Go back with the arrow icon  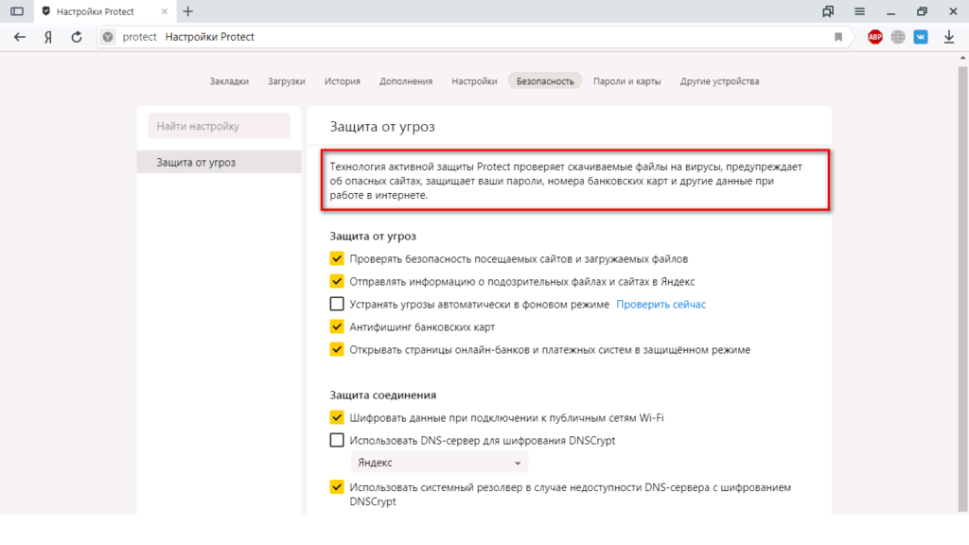[x=20, y=37]
